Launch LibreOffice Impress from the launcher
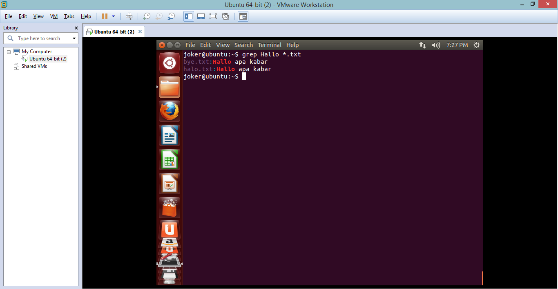The width and height of the screenshot is (558, 289). pos(170,184)
